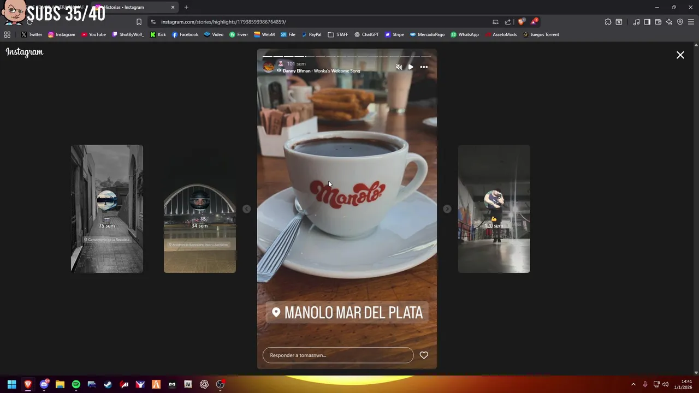Open the Fiverr bookmark
The image size is (699, 393).
[239, 34]
